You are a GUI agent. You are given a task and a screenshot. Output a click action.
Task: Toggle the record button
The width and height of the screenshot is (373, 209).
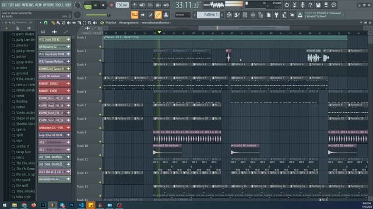click(x=111, y=5)
